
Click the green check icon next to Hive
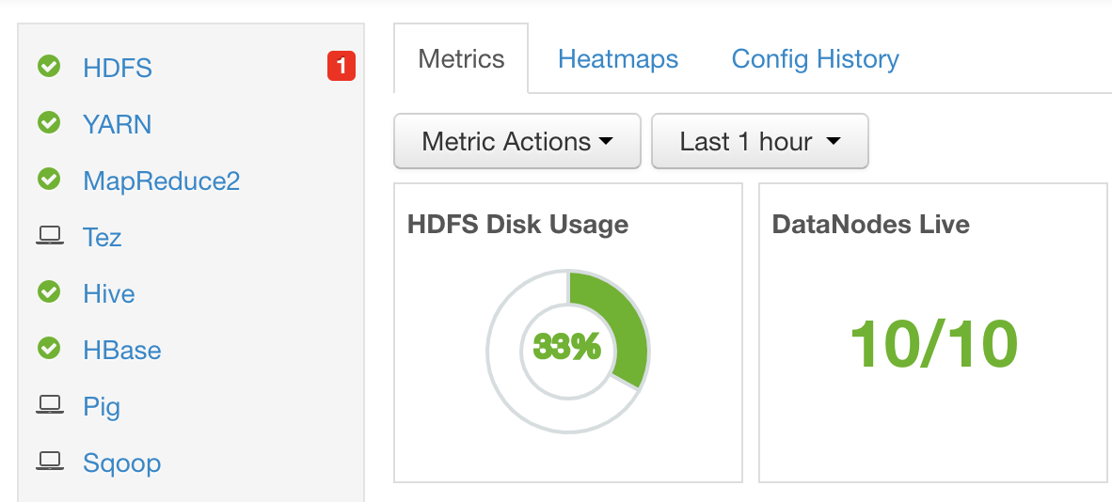pyautogui.click(x=49, y=292)
